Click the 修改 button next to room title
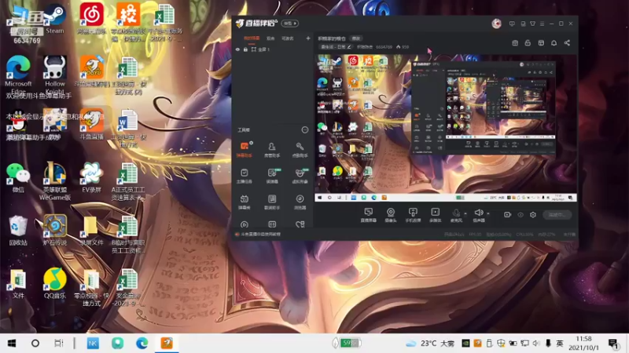The image size is (629, 353). [x=356, y=38]
